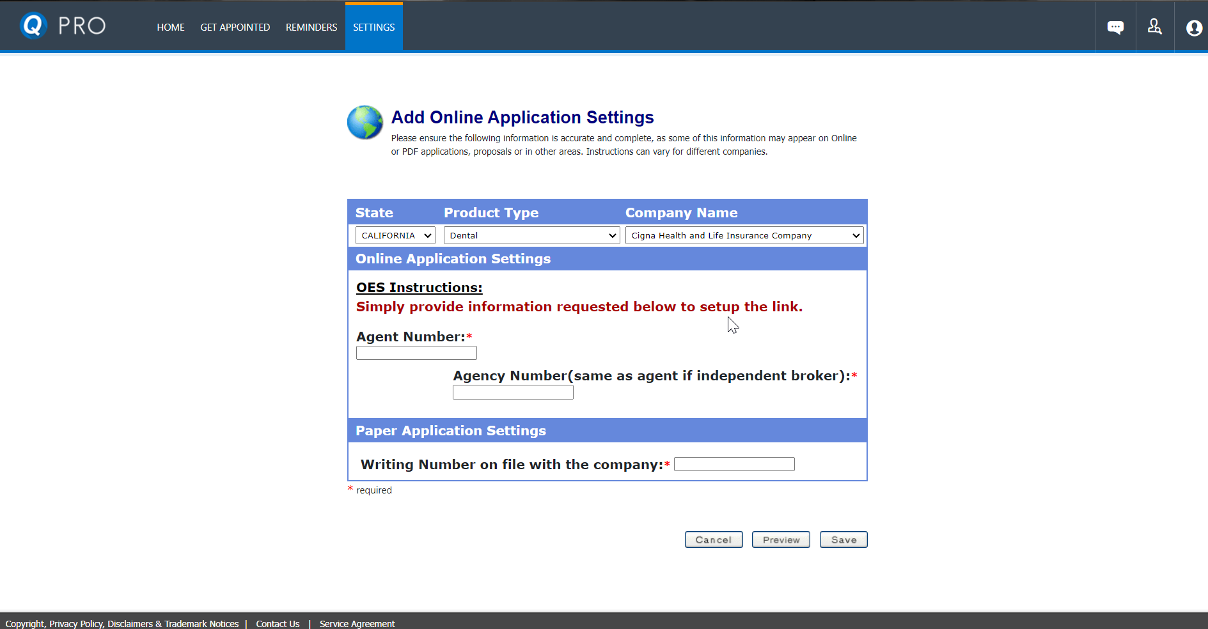Click the Writing Number input field
Viewport: 1208px width, 629px height.
click(x=734, y=464)
